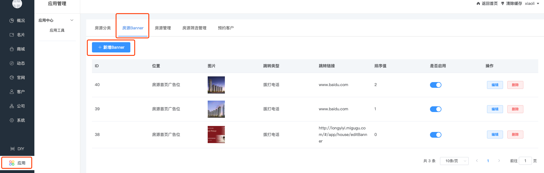Open the thumbnail image for ID 40
Image resolution: width=544 pixels, height=173 pixels.
(216, 85)
